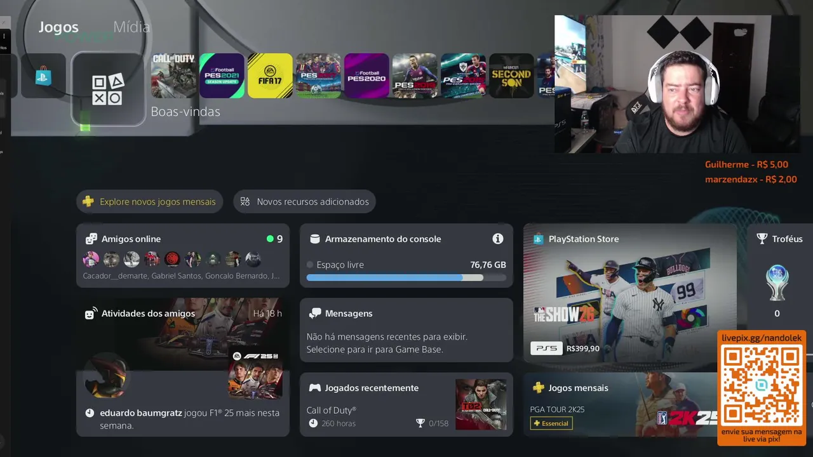Image resolution: width=813 pixels, height=457 pixels.
Task: Click the friend names list starting Cacador__demarte
Action: (181, 276)
